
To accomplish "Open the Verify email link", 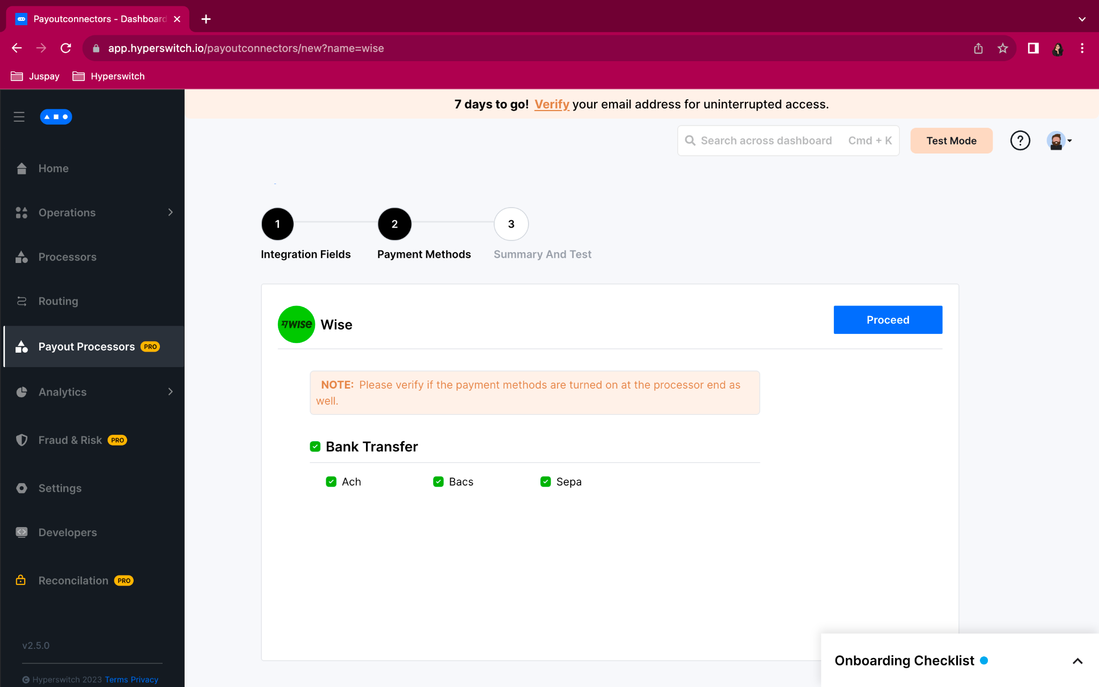I will click(x=552, y=104).
